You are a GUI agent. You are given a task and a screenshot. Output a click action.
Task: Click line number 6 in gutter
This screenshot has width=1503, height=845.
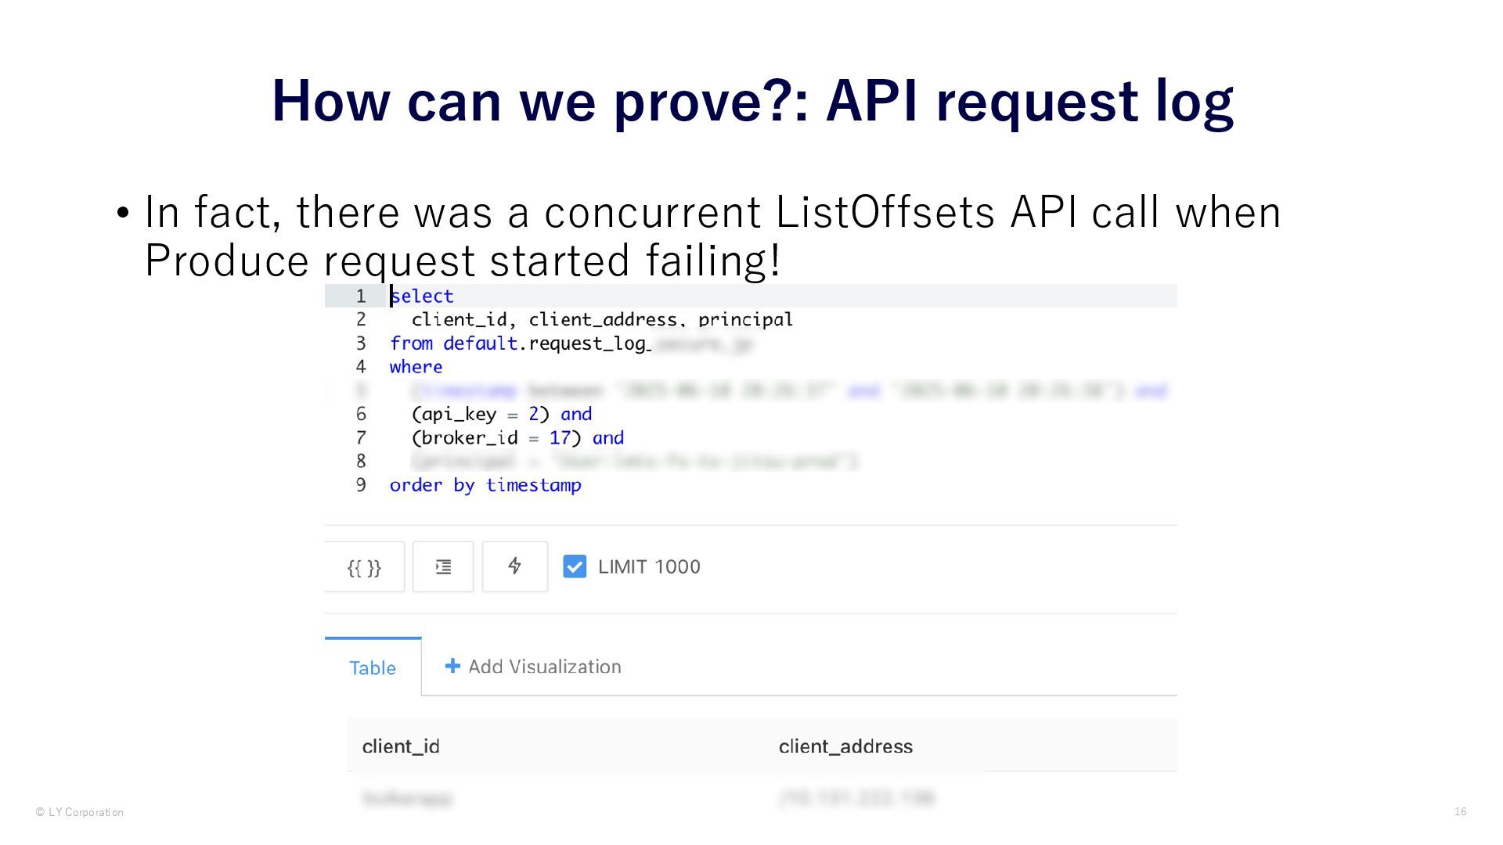[x=361, y=414]
